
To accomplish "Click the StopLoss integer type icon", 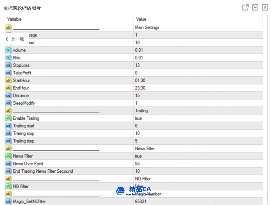I will 9,65.
